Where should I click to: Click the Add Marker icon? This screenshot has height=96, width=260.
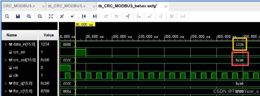128,16
